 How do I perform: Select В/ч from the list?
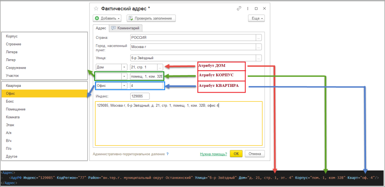pos(44,141)
